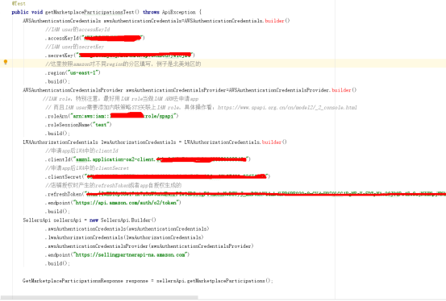This screenshot has height=301, width=446.
Task: Click the comment mentioning clientSecret
Action: pyautogui.click(x=87, y=168)
